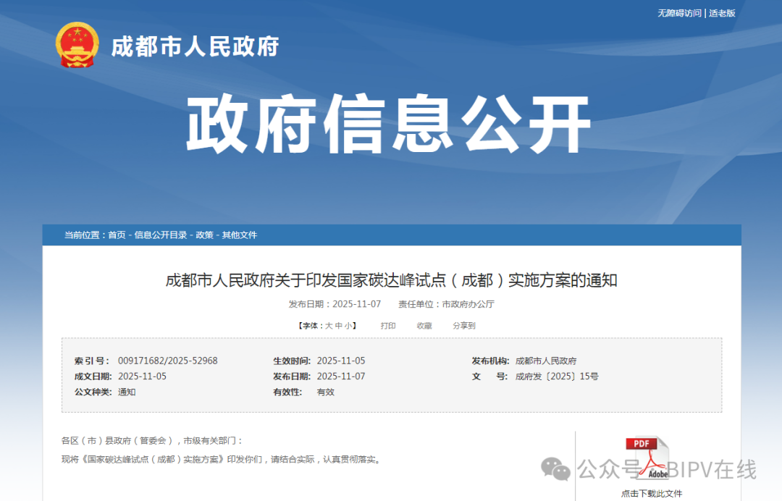The image size is (782, 501).
Task: Switch to 适老版 elderly-friendly version
Action: (x=722, y=13)
